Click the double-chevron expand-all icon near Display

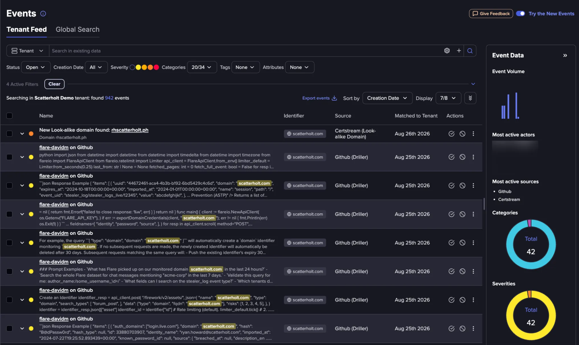pyautogui.click(x=470, y=98)
